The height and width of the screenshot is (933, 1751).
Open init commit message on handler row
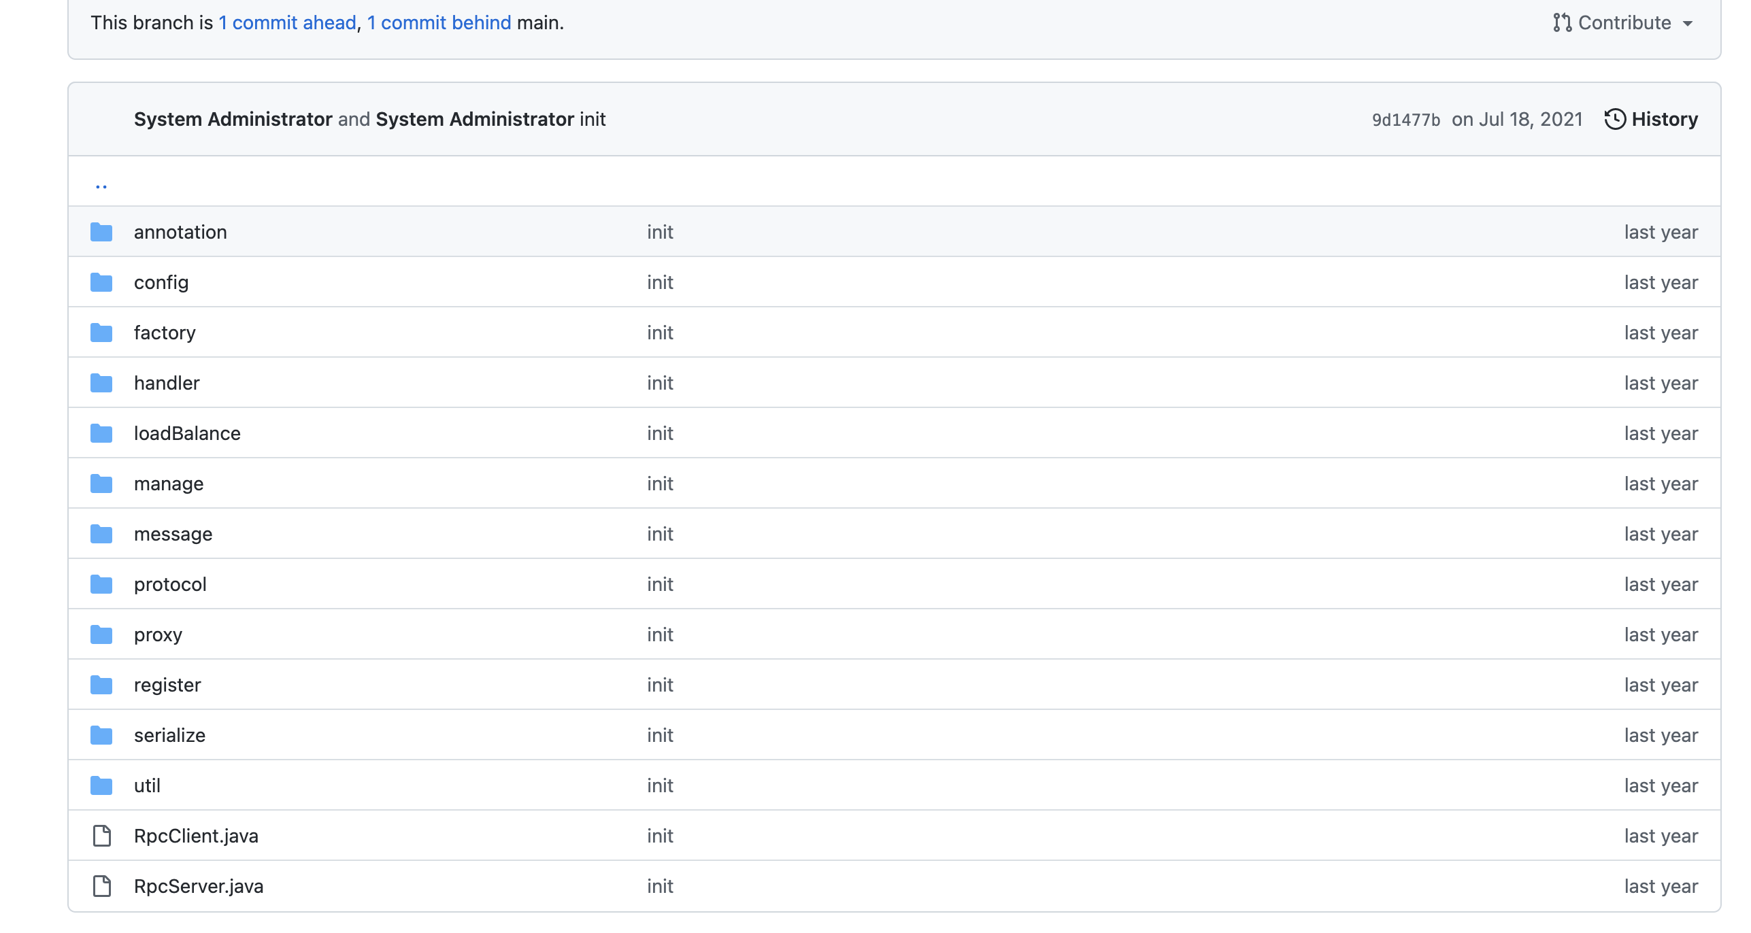[x=660, y=383]
